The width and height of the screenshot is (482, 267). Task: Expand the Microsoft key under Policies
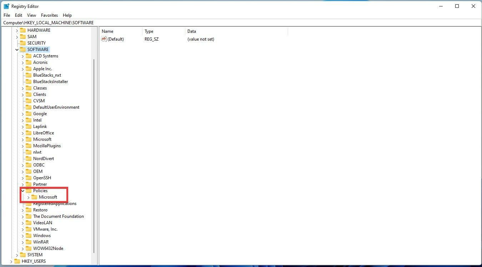(x=28, y=197)
